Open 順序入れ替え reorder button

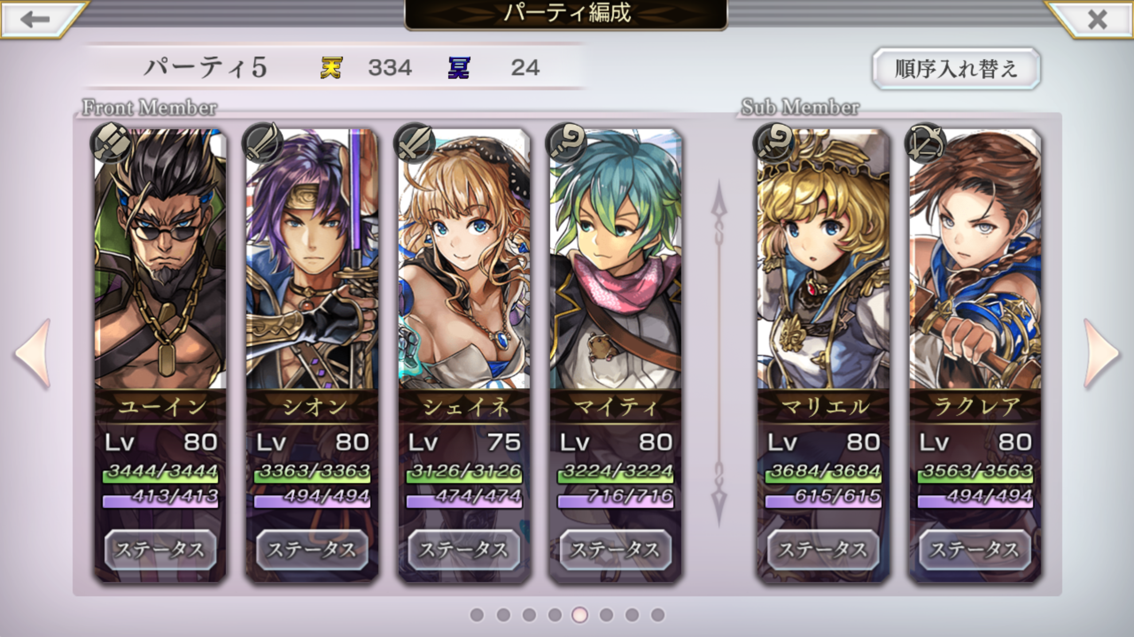pyautogui.click(x=956, y=69)
